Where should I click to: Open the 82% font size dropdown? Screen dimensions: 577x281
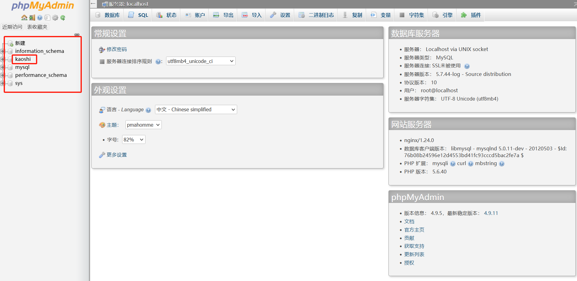[133, 140]
